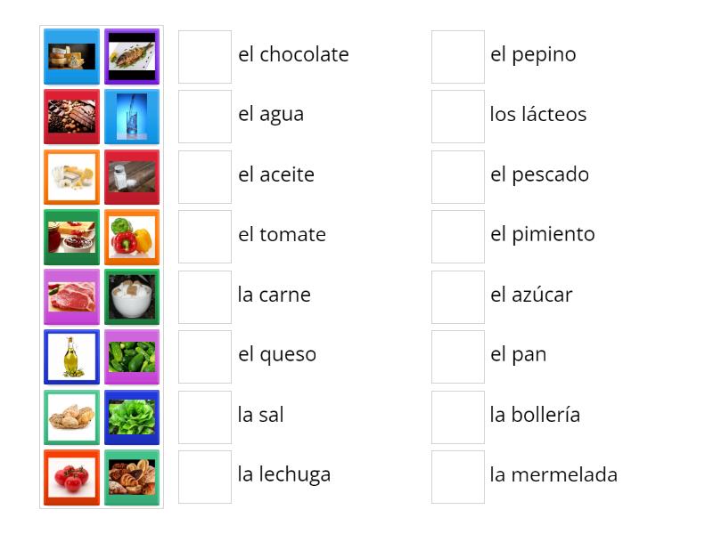Image resolution: width=713 pixels, height=534 pixels.
Task: Select the sugar bowl picture tile
Action: click(x=131, y=296)
